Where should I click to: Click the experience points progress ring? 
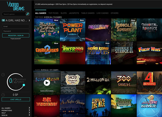pyautogui.click(x=16, y=82)
